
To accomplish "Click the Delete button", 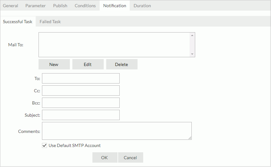I will coord(122,64).
